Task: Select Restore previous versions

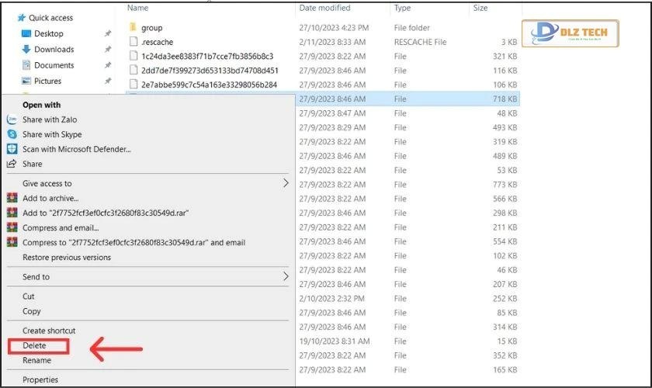Action: (x=67, y=258)
